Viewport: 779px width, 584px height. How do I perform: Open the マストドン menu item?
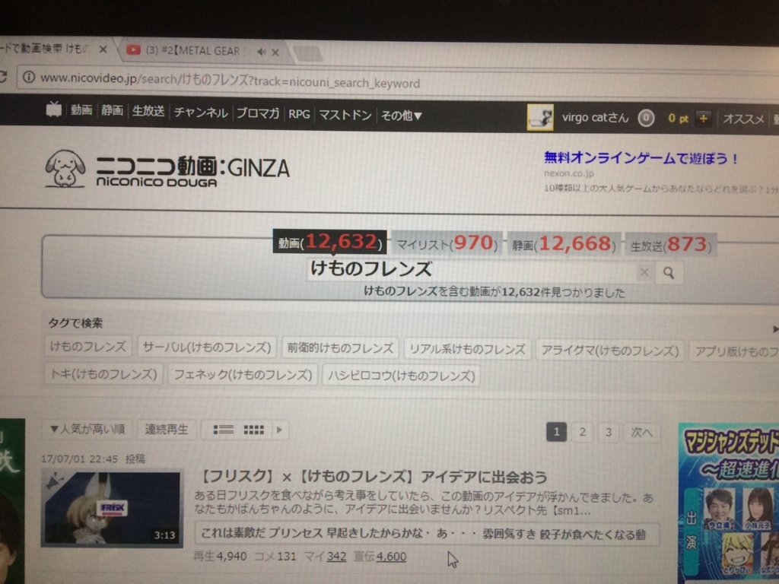345,116
